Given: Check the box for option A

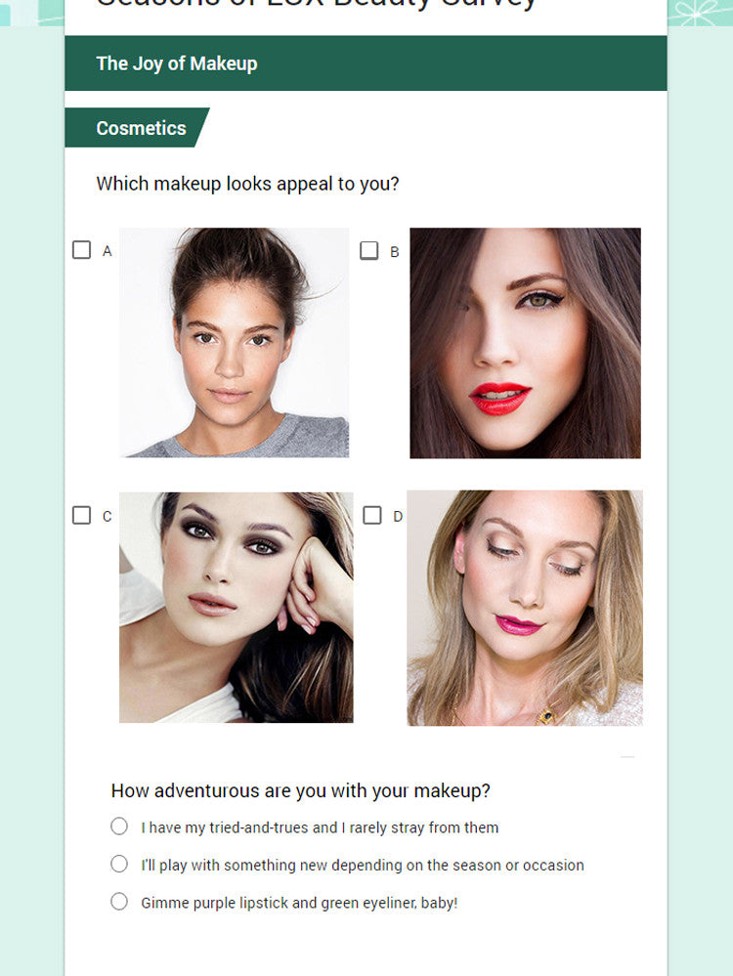Looking at the screenshot, I should pyautogui.click(x=81, y=249).
